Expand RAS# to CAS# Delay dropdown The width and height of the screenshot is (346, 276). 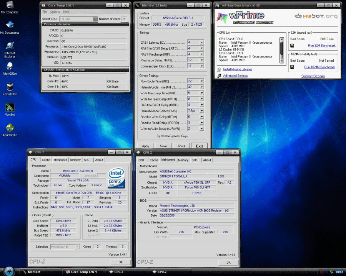pos(202,48)
